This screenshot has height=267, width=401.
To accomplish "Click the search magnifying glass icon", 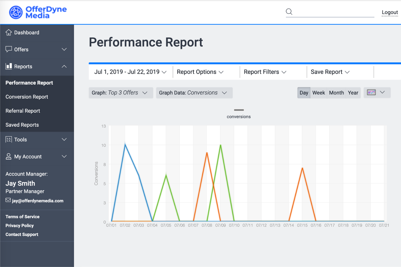I will click(289, 12).
